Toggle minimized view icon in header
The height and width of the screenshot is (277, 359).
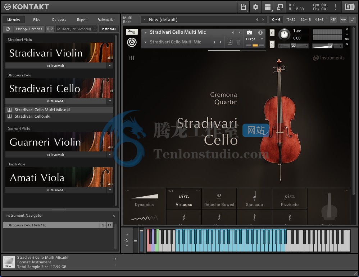pyautogui.click(x=280, y=7)
